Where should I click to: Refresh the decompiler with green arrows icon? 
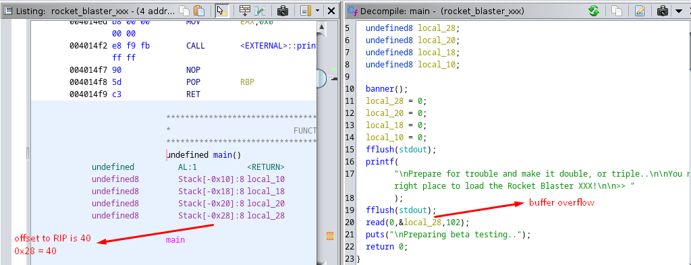[x=594, y=11]
